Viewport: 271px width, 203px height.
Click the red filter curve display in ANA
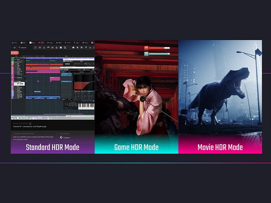[83, 82]
